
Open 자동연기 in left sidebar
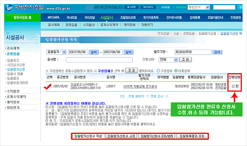(13, 108)
